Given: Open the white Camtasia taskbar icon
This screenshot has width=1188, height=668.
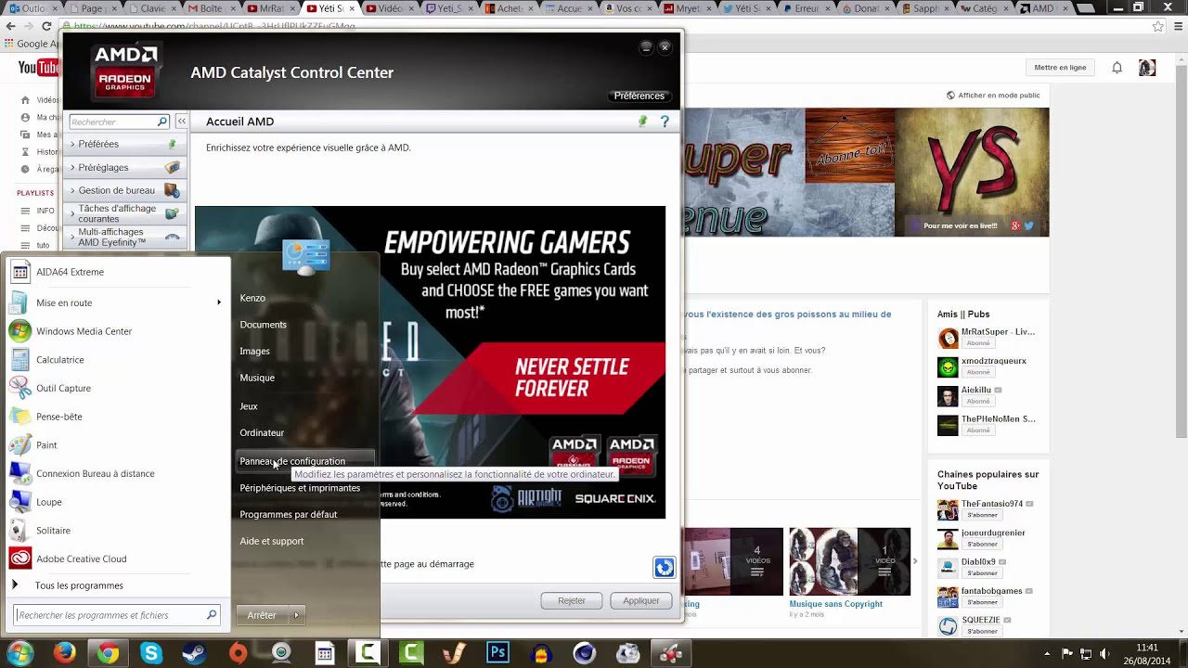Looking at the screenshot, I should pos(368,653).
